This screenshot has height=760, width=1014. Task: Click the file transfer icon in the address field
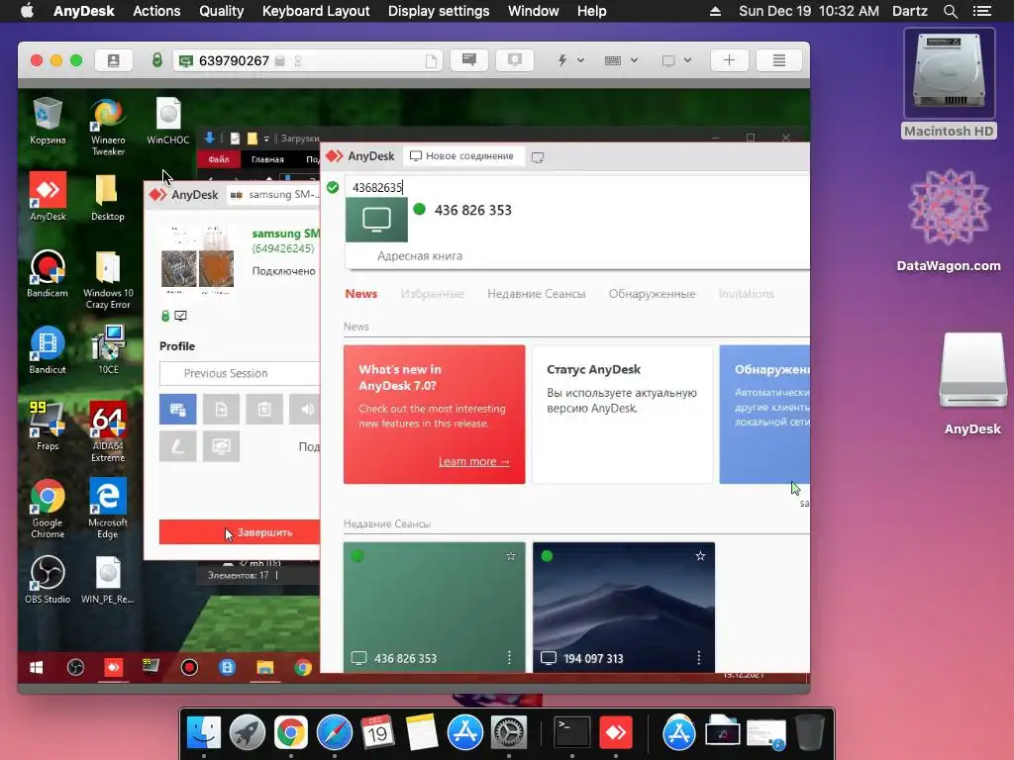(431, 60)
